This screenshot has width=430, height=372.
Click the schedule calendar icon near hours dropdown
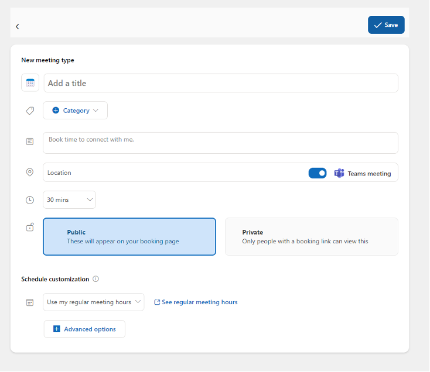pyautogui.click(x=30, y=302)
